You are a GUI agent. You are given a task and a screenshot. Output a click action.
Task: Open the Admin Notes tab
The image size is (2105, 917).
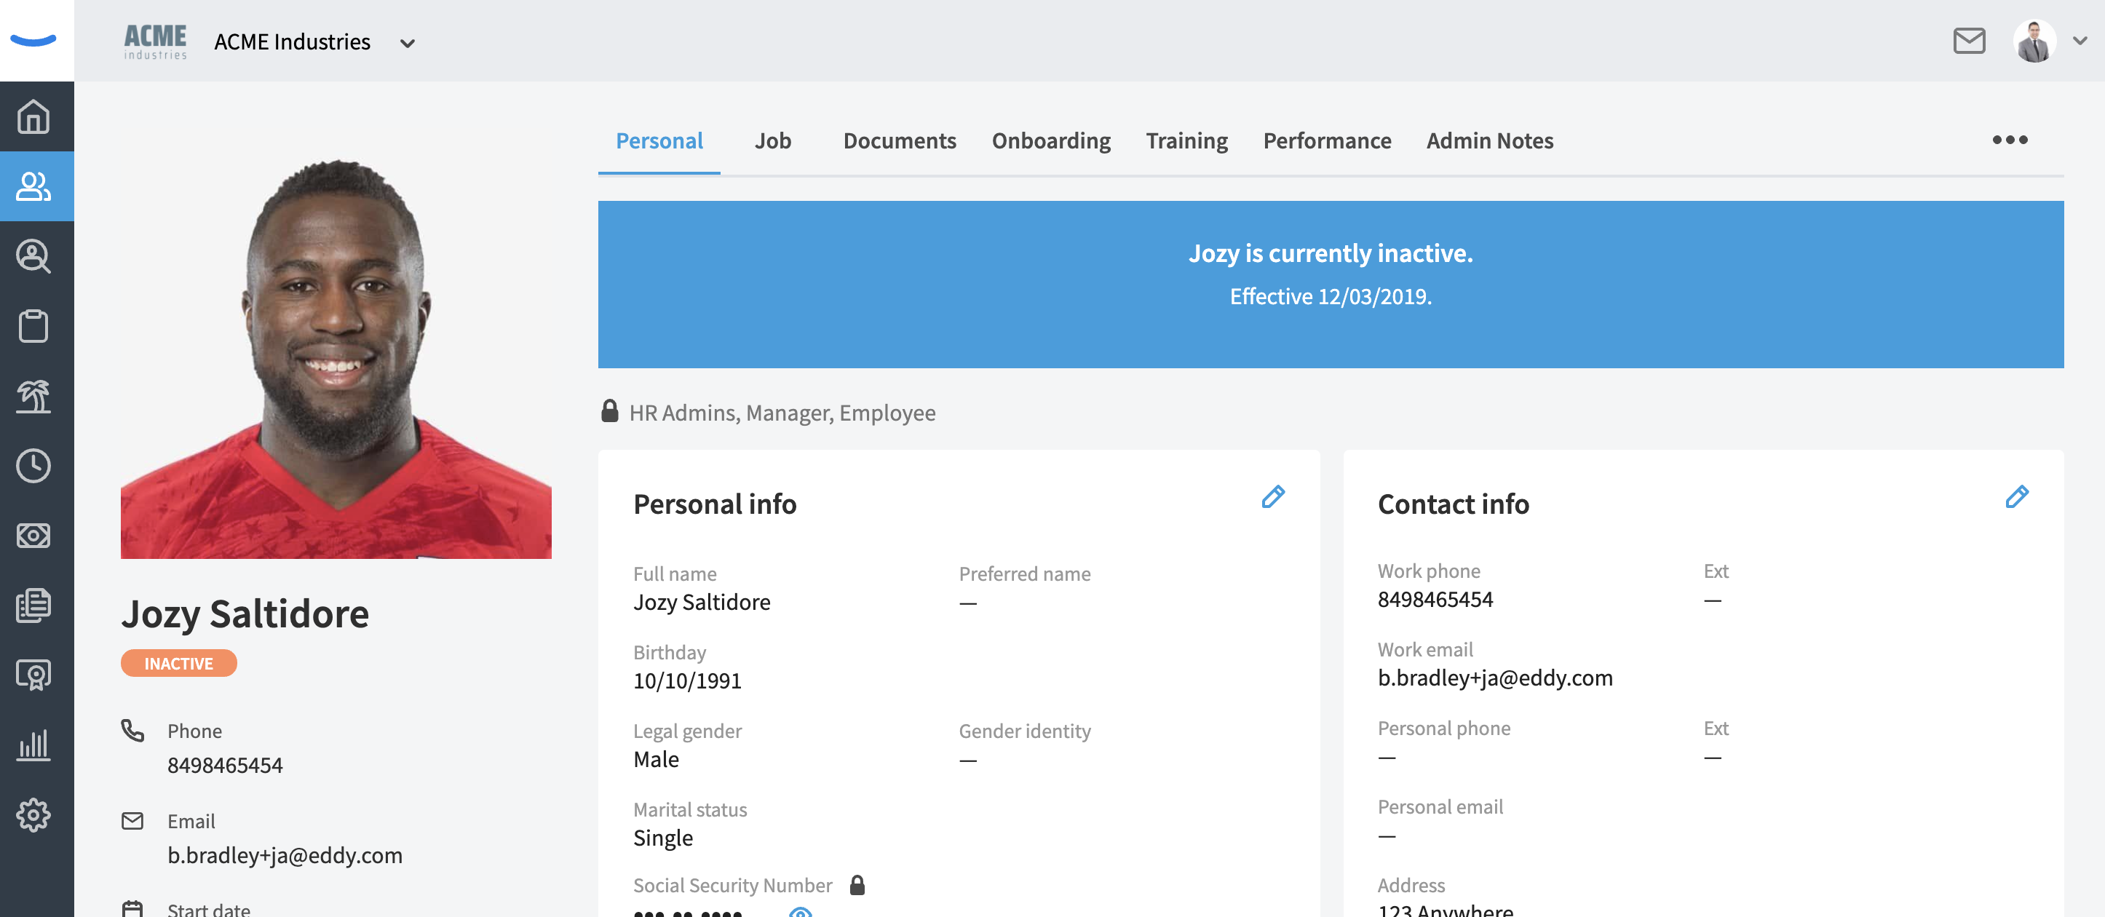(1489, 140)
